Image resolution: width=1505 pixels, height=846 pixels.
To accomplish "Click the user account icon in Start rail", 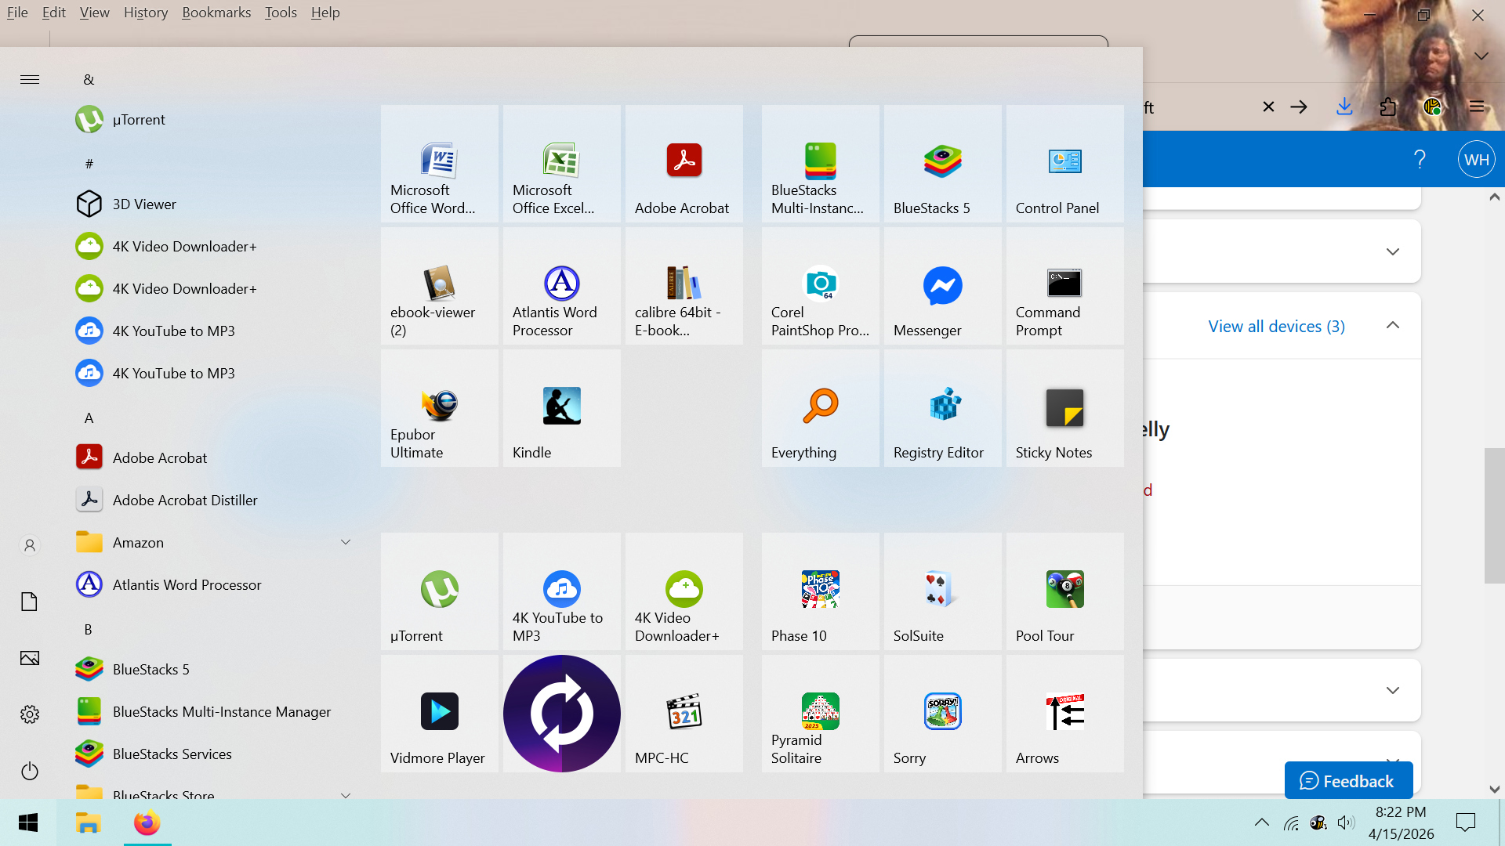I will (30, 545).
